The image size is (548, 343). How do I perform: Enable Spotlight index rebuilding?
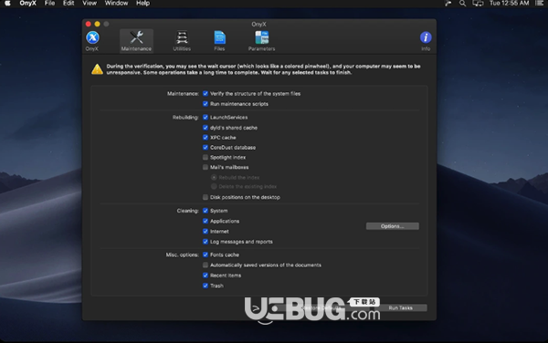point(205,158)
